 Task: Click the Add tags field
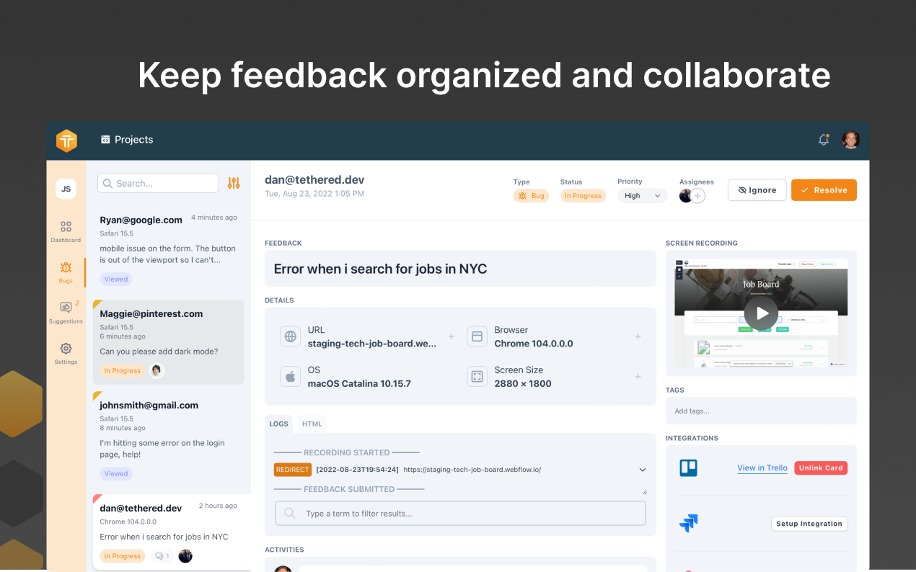pyautogui.click(x=761, y=411)
